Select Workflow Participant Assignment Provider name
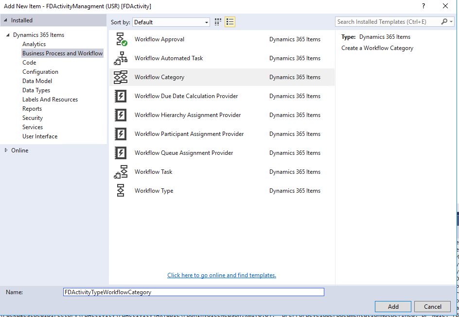459x317 pixels. 189,134
